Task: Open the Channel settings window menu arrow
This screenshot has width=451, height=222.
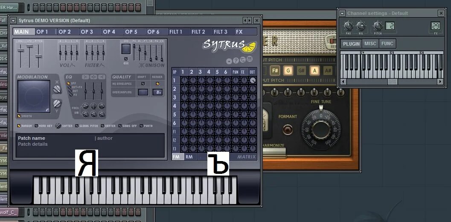Action: [x=342, y=13]
